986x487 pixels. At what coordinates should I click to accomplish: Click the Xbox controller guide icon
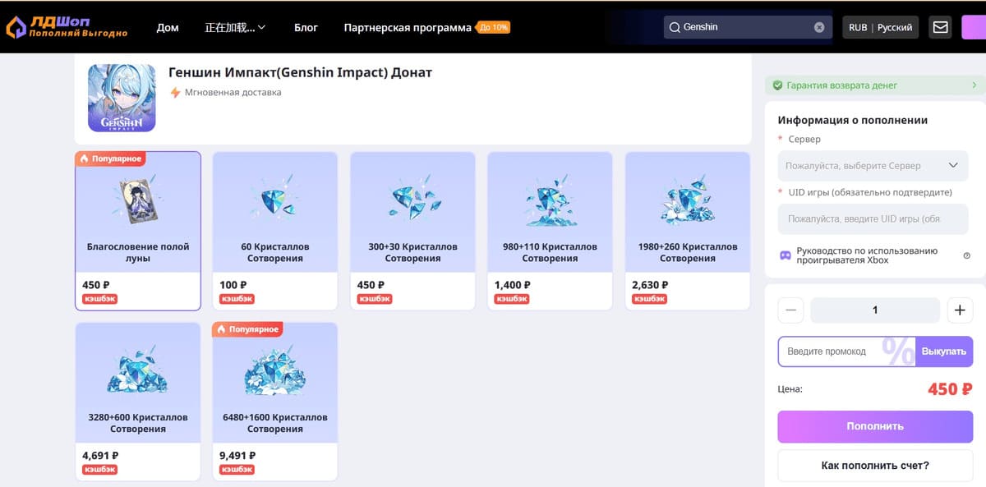[786, 255]
